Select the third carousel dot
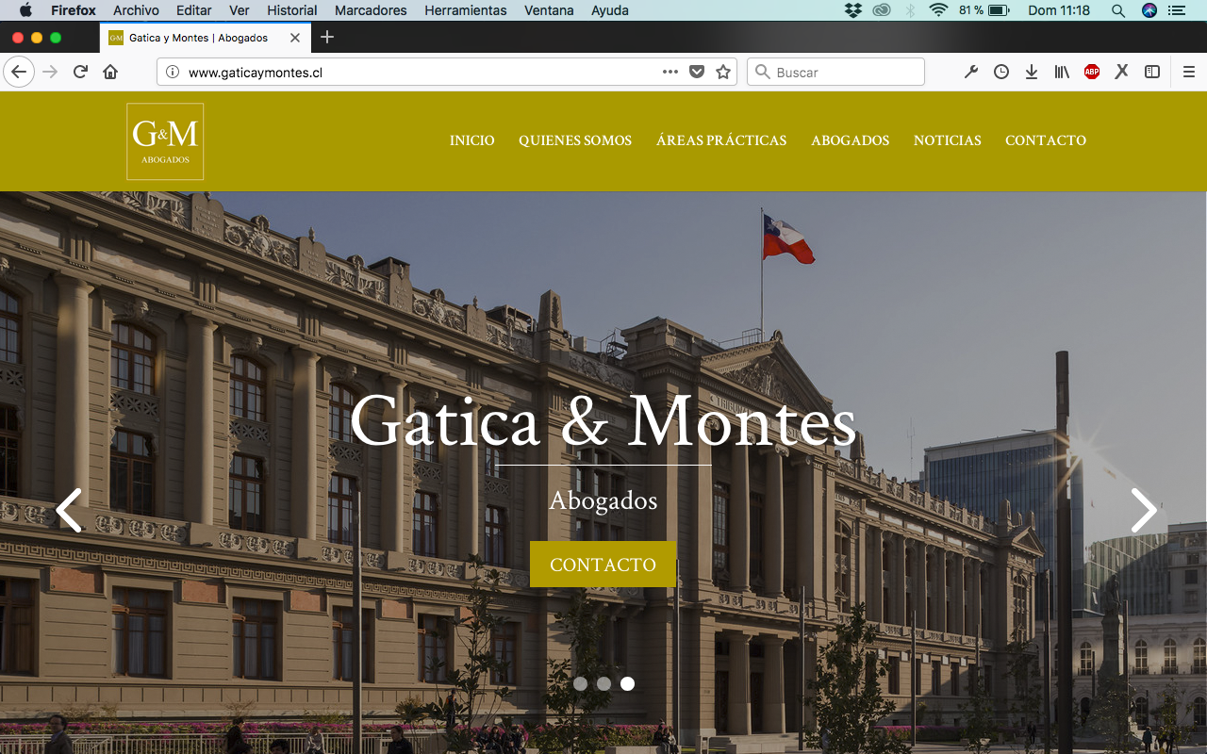This screenshot has width=1207, height=754. pyautogui.click(x=627, y=683)
